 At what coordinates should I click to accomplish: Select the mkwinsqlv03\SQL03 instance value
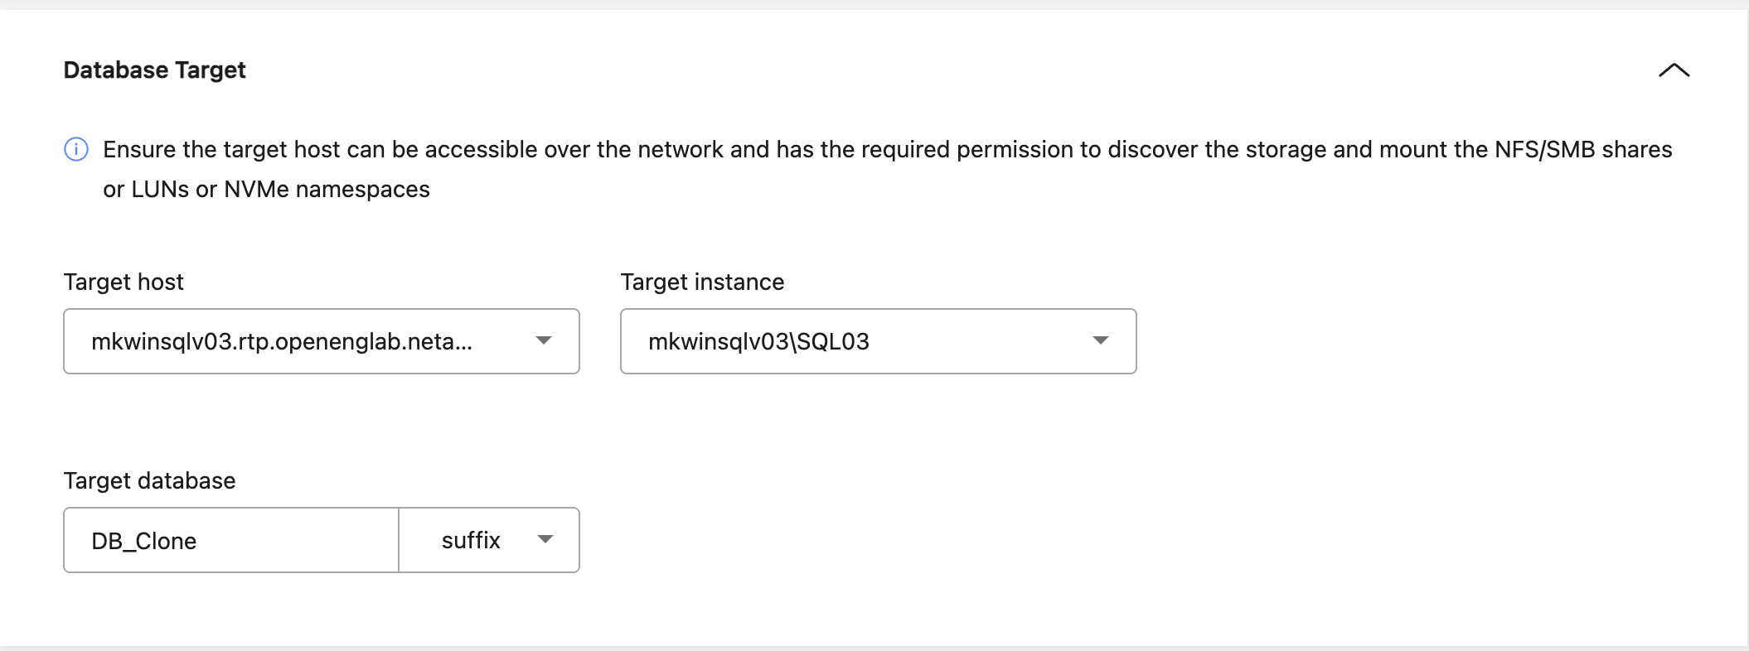tap(758, 341)
